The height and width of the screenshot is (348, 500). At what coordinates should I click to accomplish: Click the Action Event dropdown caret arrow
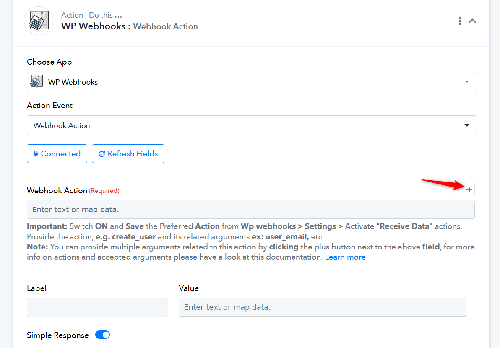(x=467, y=125)
